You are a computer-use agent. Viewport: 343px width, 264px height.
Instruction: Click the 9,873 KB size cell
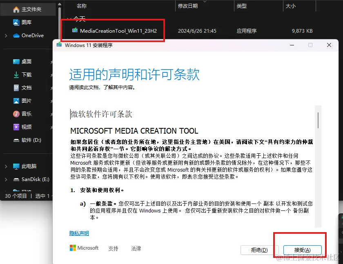point(302,31)
